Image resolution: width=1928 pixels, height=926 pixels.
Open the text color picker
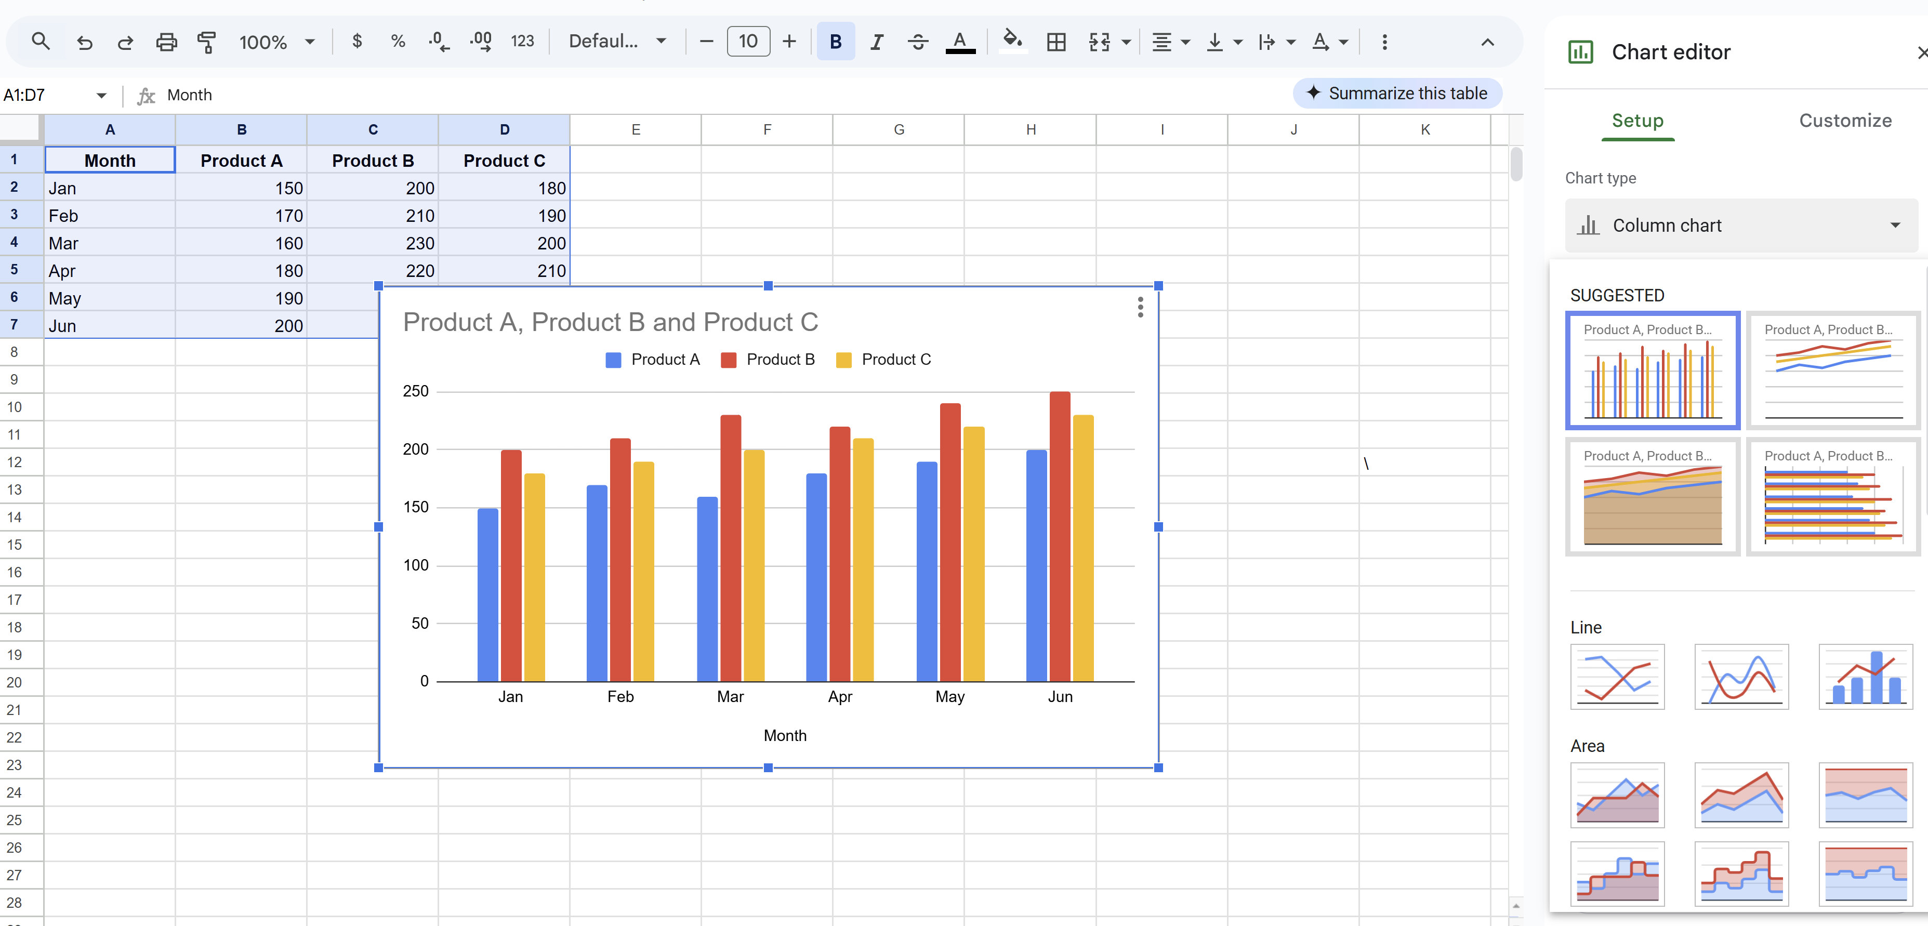(x=960, y=42)
